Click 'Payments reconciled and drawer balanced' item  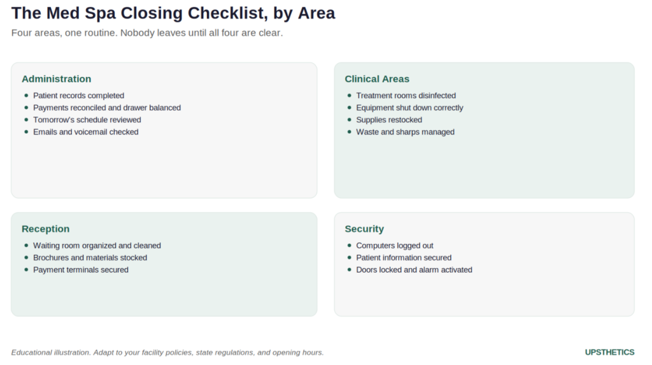107,108
